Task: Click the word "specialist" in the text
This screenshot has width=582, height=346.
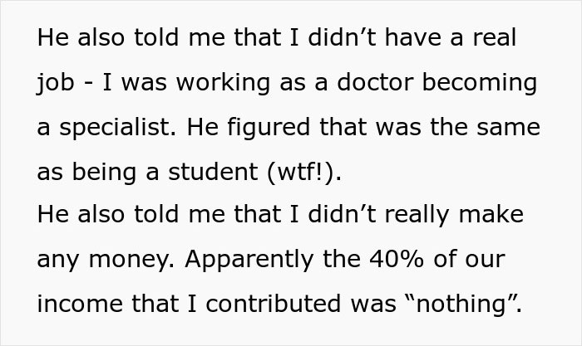Action: [x=115, y=128]
